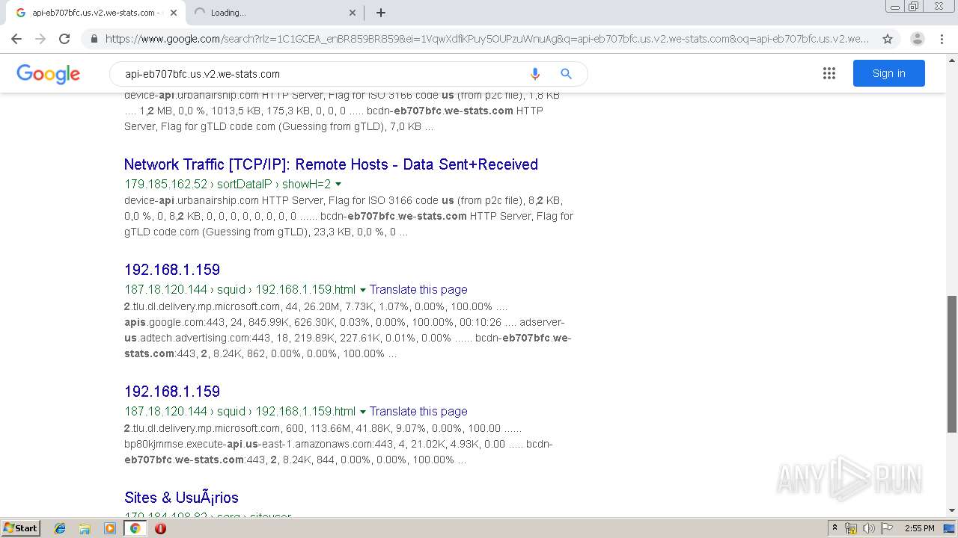Close the Google search results tab
958x538 pixels.
point(174,13)
